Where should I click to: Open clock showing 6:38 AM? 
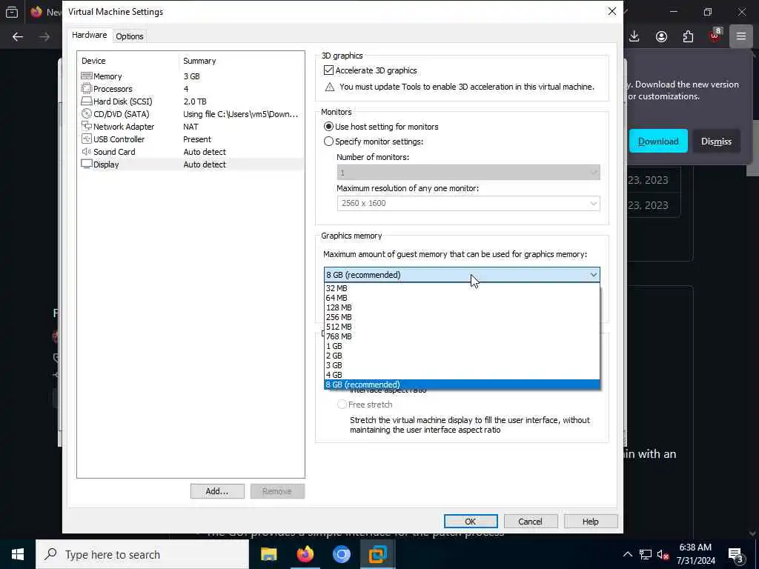pos(695,554)
